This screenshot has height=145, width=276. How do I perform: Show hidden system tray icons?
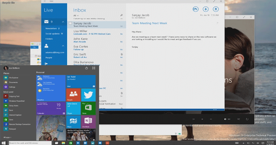click(x=243, y=143)
